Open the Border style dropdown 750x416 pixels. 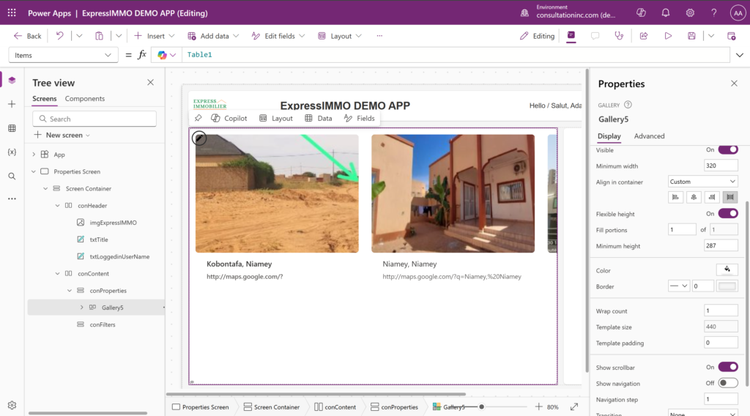click(679, 286)
